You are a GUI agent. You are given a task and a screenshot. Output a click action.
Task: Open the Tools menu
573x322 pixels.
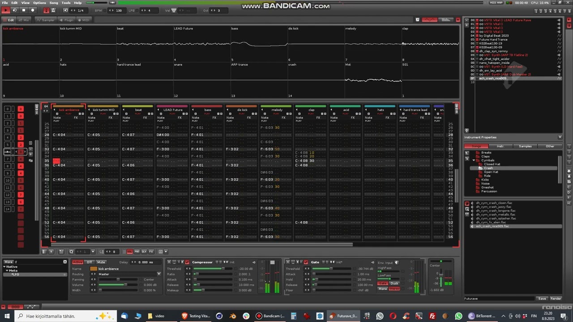tap(66, 3)
